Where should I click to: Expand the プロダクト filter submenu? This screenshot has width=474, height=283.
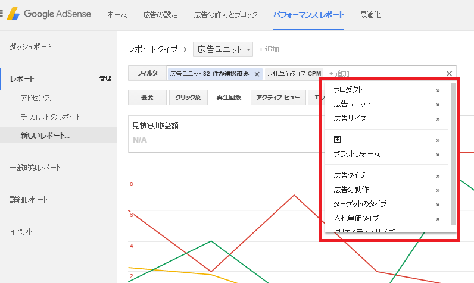coord(386,90)
